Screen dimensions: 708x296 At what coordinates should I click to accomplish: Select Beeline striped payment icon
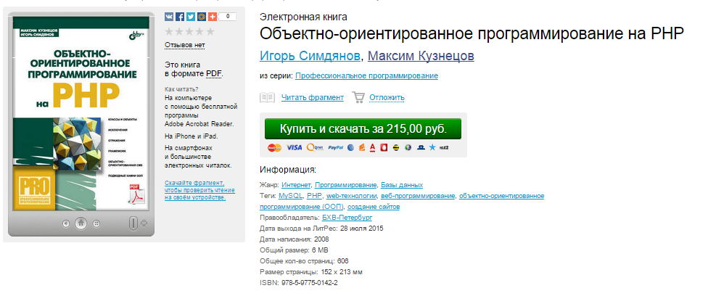[396, 147]
